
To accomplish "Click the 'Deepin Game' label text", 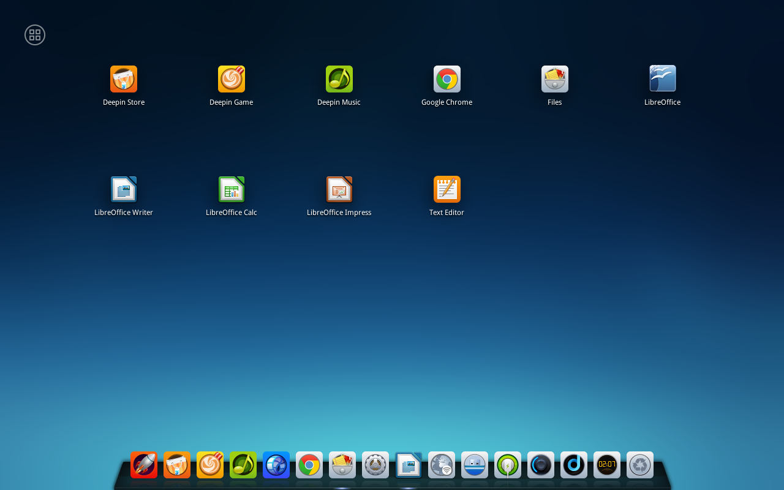I will click(231, 102).
